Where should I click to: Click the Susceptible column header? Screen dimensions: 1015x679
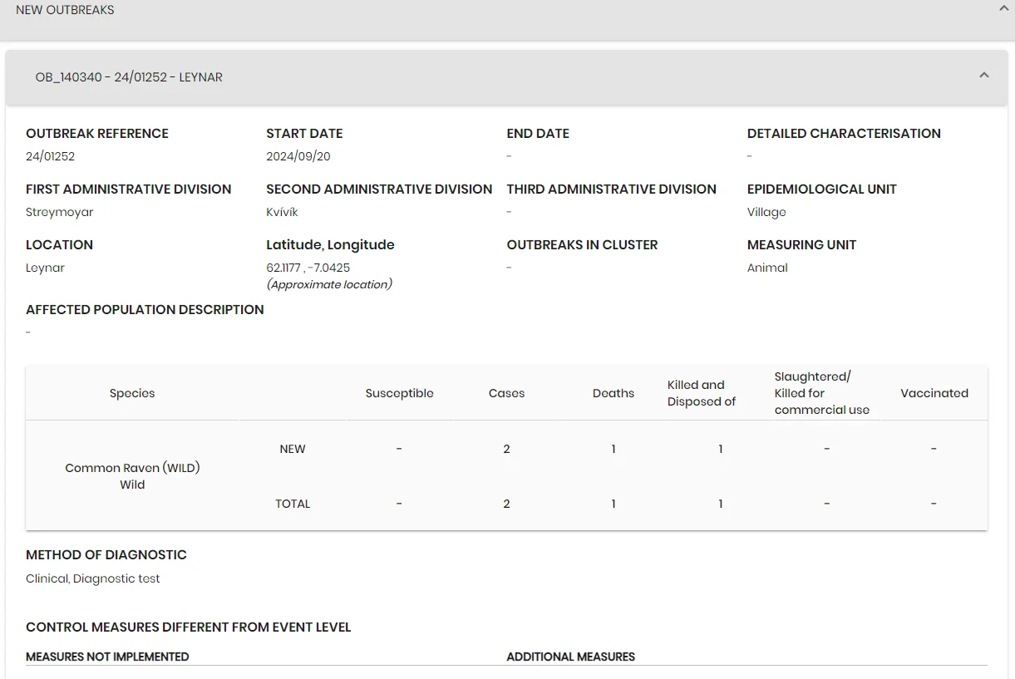click(400, 393)
